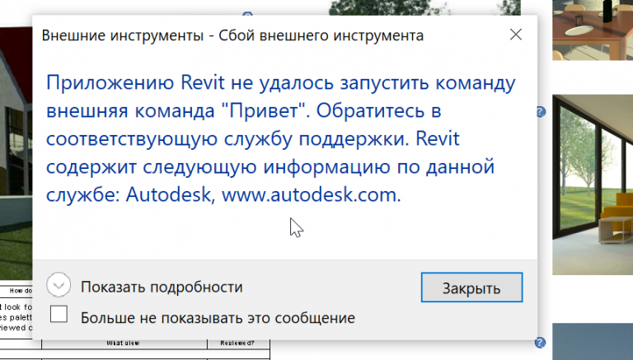Image resolution: width=633 pixels, height=360 pixels.
Task: Open interior window rendering thumbnail
Action: tap(593, 185)
